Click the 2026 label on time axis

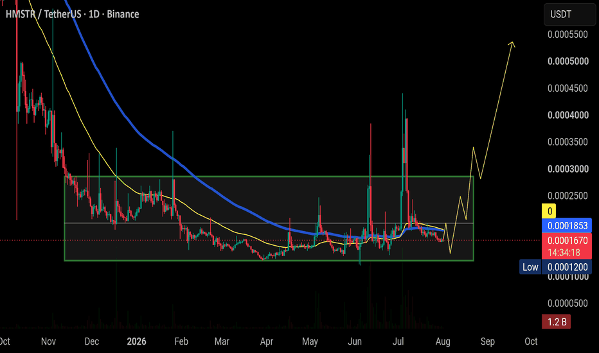pyautogui.click(x=136, y=341)
